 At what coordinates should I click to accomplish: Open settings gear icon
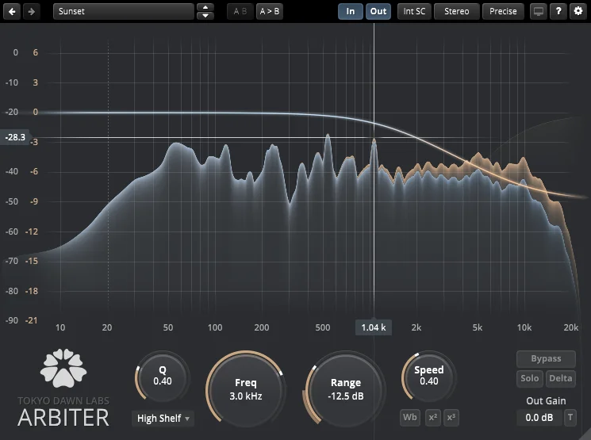point(578,11)
